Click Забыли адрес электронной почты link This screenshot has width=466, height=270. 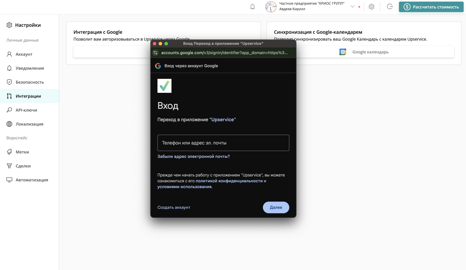[x=194, y=156]
